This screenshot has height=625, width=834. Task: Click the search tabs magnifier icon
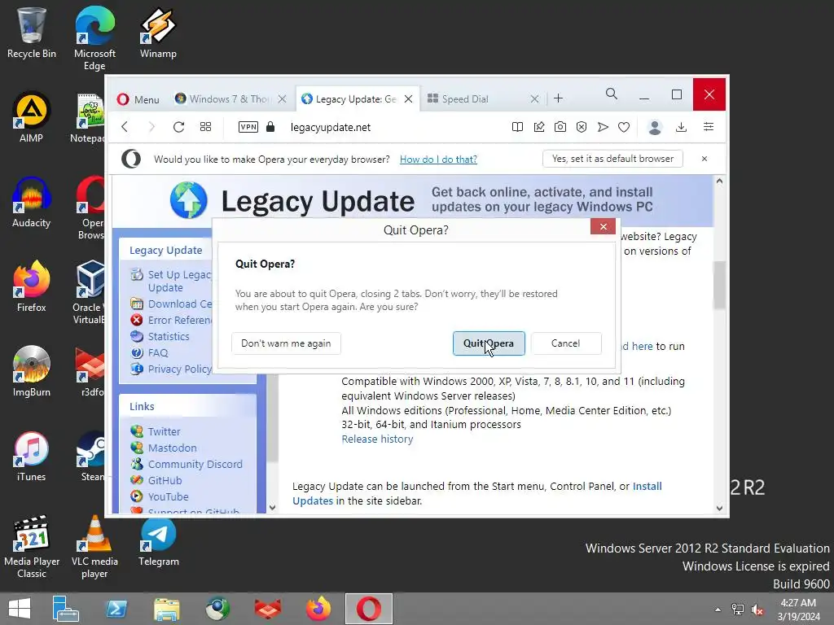click(x=611, y=94)
